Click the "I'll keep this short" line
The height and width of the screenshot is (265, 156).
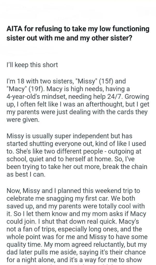[x=32, y=64]
